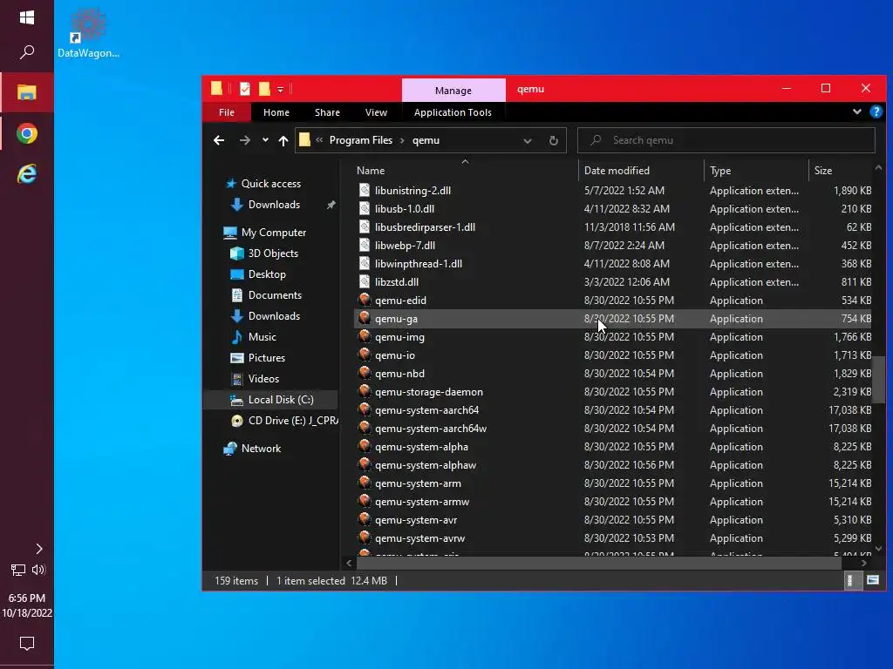Open Desktop in the navigation pane

point(267,274)
